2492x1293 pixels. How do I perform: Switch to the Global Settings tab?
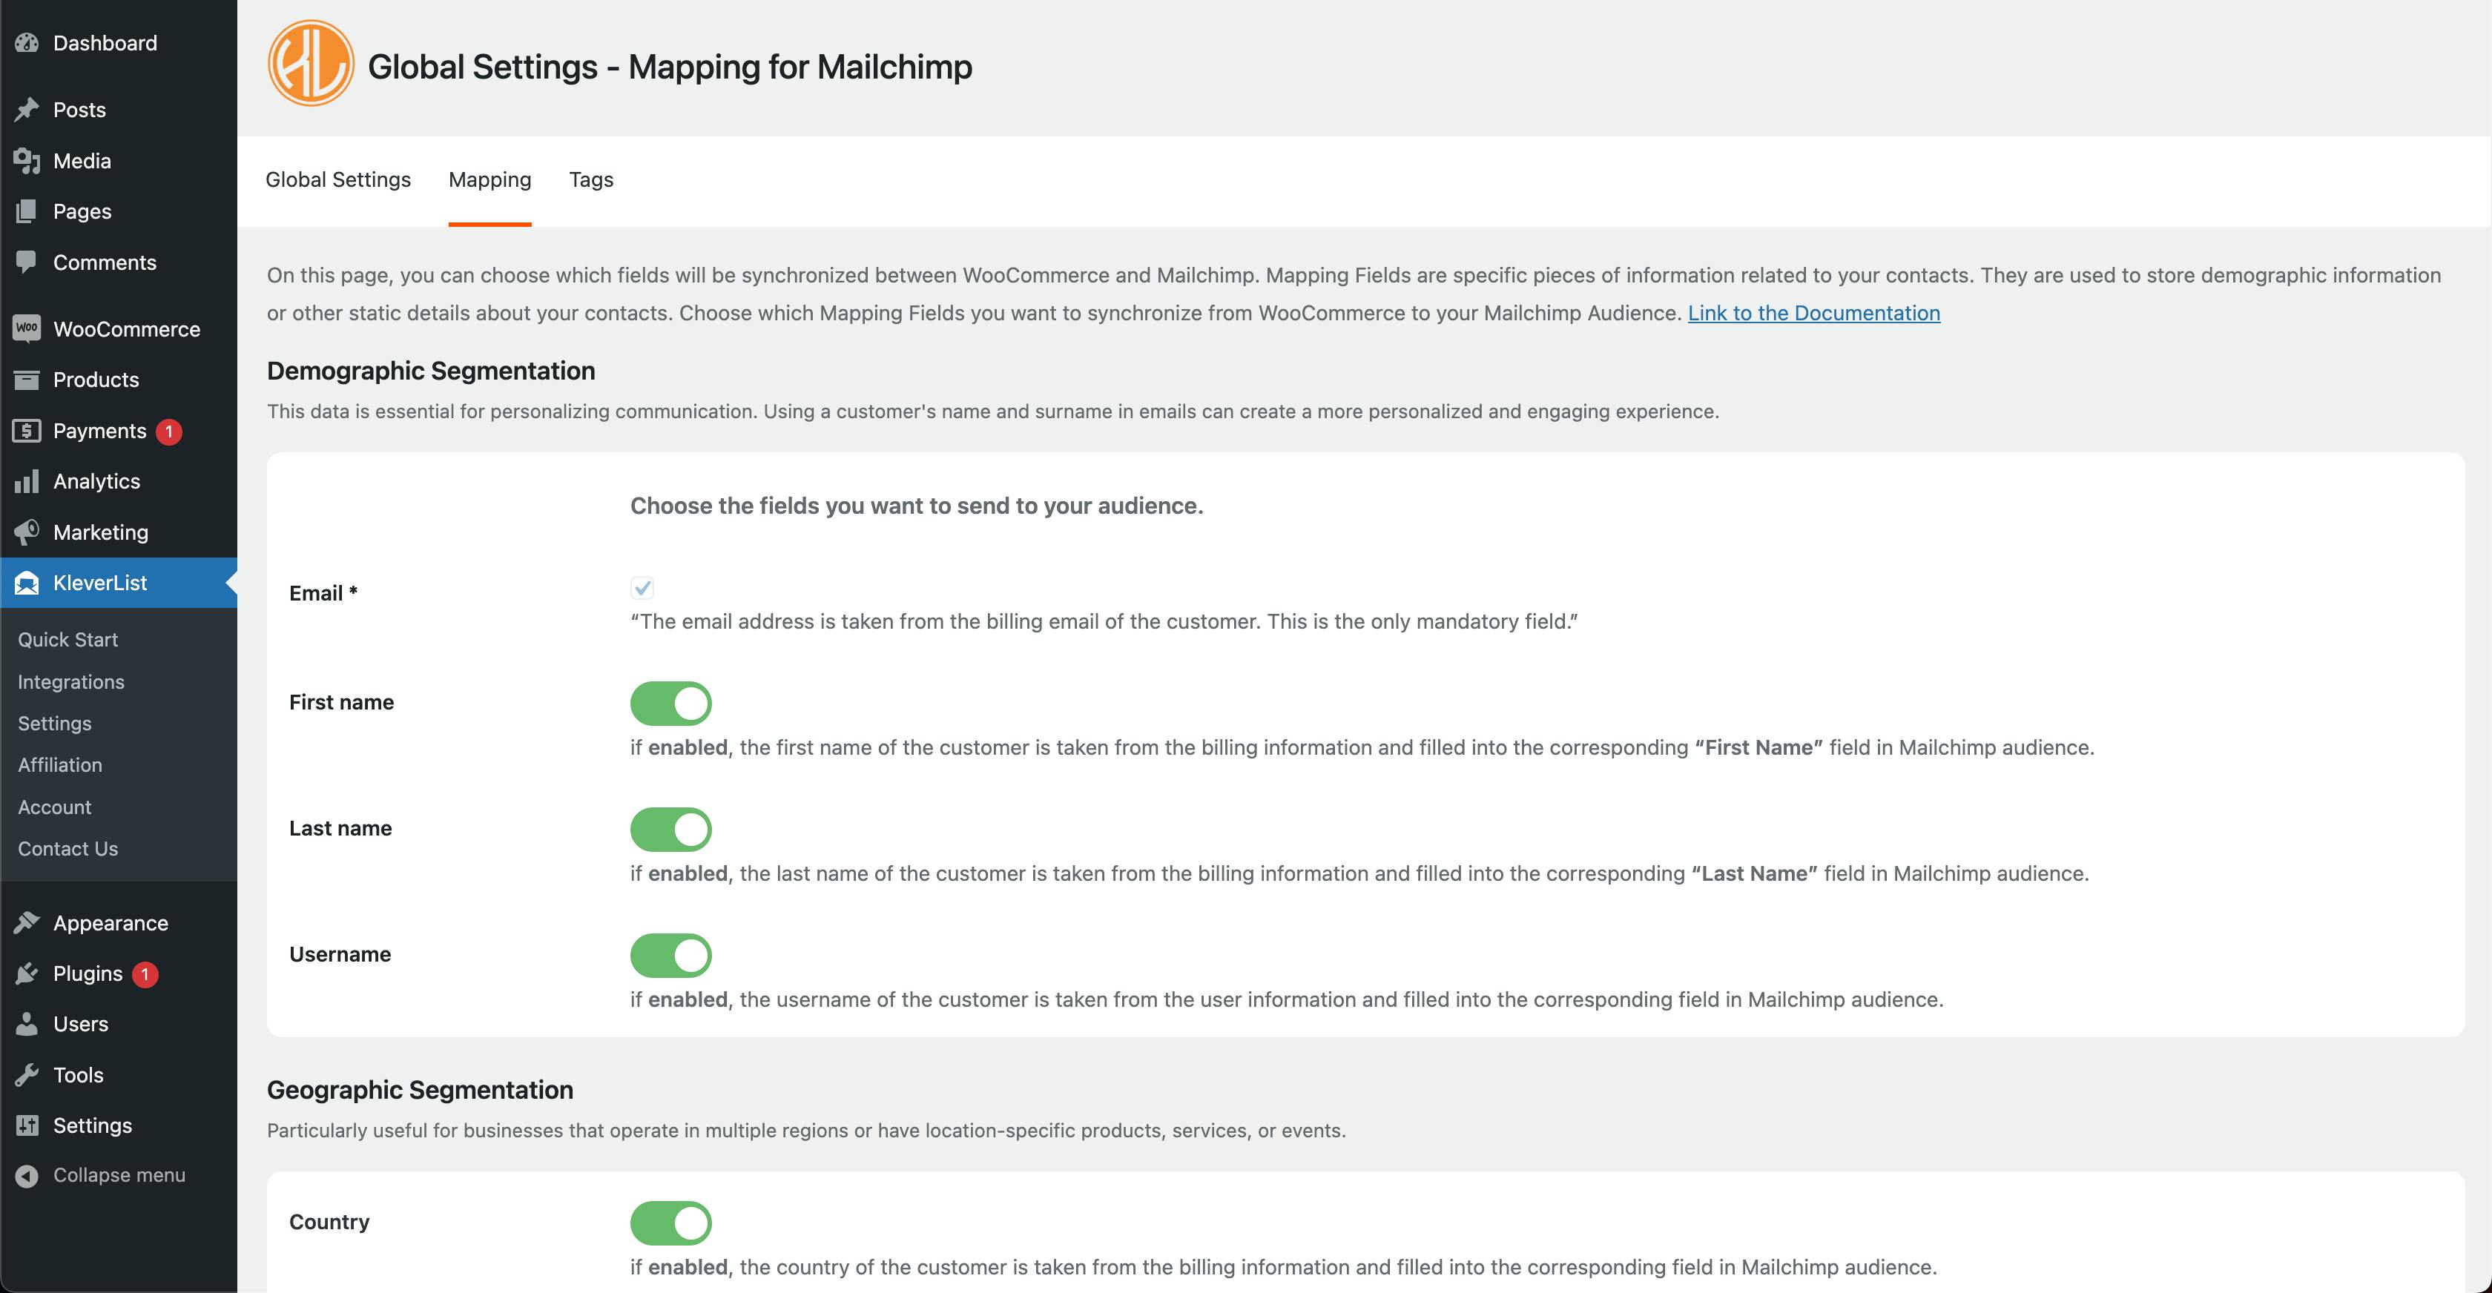point(337,180)
